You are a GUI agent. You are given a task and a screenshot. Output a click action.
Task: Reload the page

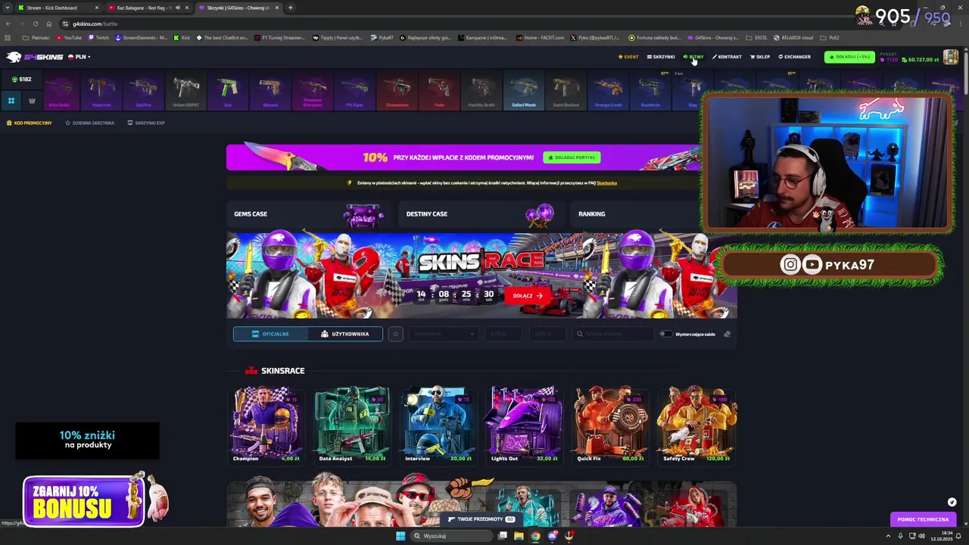point(35,23)
